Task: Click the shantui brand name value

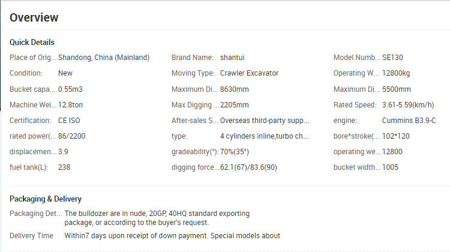Action: (232, 58)
